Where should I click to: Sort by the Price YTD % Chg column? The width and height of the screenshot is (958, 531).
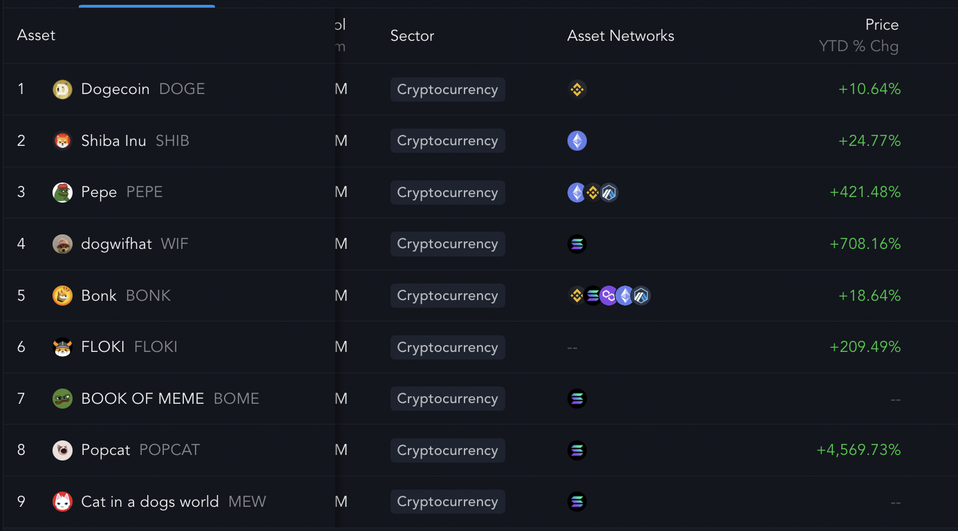click(858, 35)
